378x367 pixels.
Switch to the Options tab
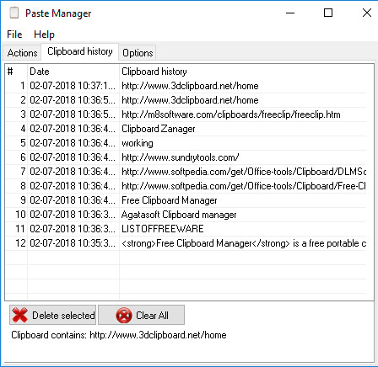point(138,53)
